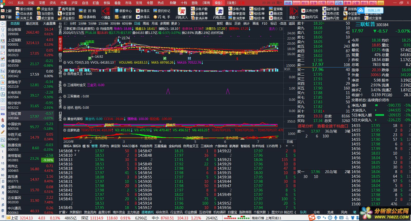
Task: Open 查策略 strategy lookup
Action: pos(276,9)
